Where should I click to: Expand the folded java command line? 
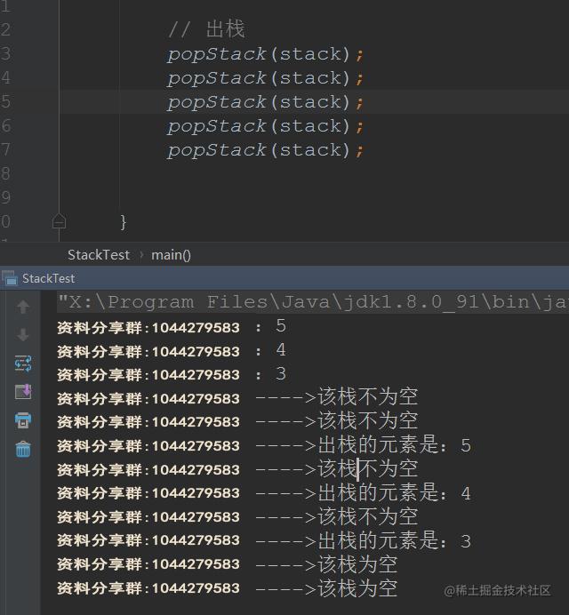(313, 302)
